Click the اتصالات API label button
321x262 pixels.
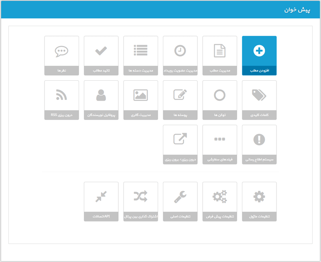tap(101, 217)
